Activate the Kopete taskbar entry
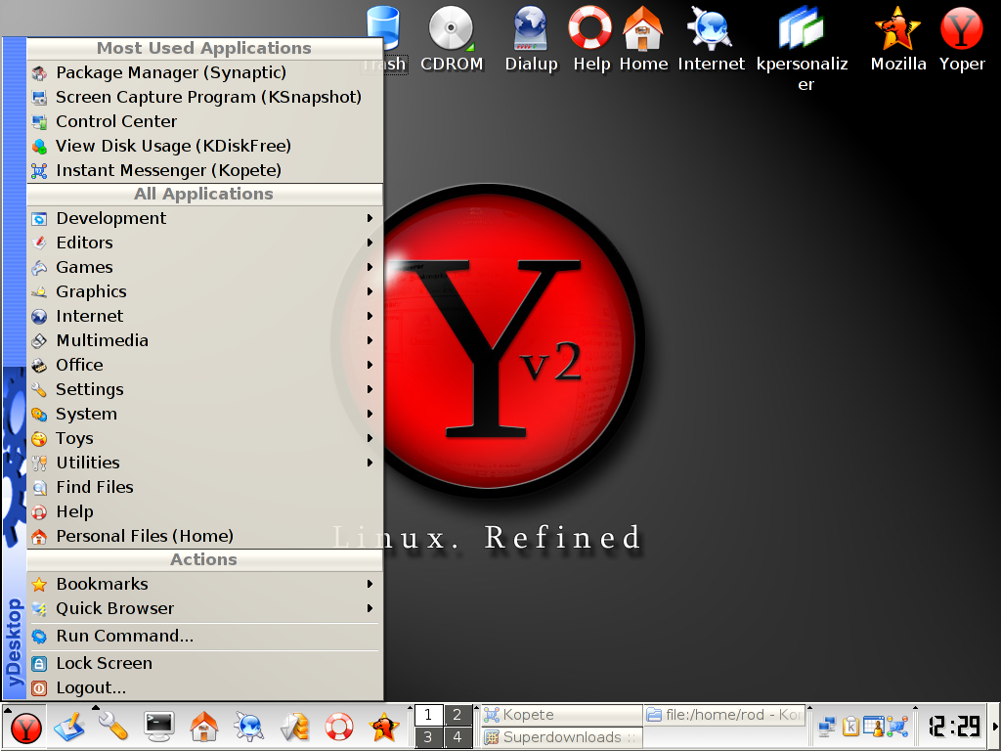Screen dimensions: 1001x751 [562, 715]
